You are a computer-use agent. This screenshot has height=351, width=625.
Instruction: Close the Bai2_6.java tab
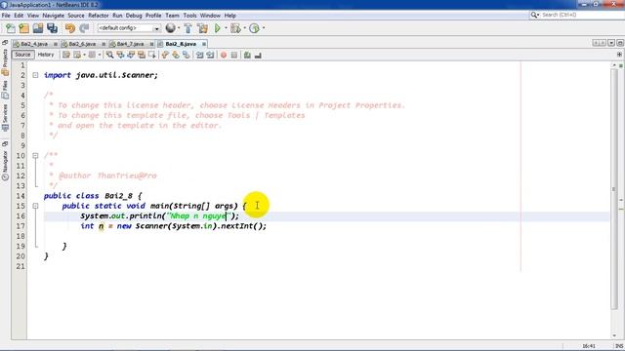(x=104, y=44)
